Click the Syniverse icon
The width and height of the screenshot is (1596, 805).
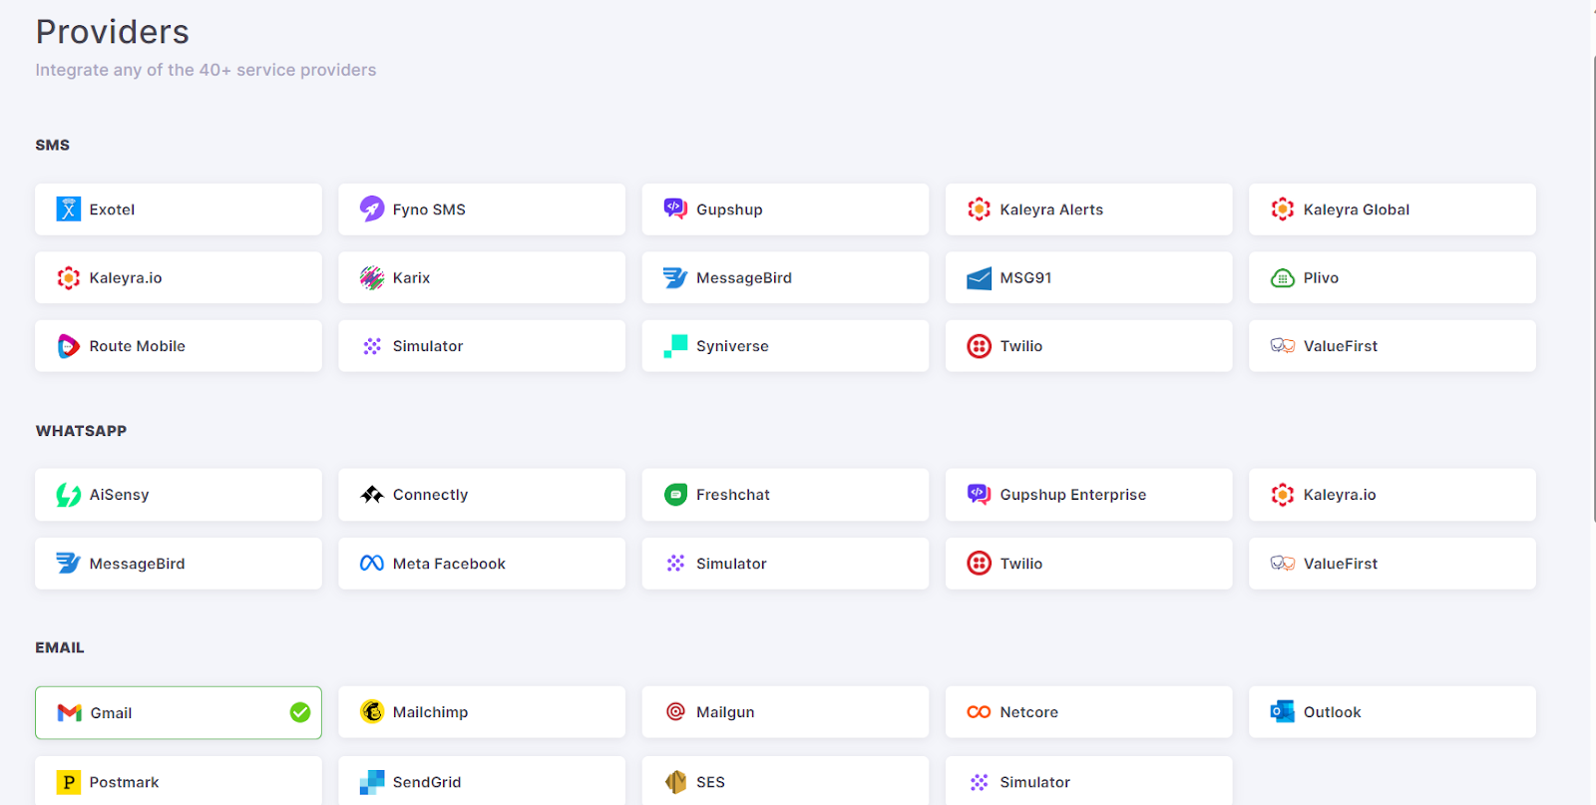[675, 346]
